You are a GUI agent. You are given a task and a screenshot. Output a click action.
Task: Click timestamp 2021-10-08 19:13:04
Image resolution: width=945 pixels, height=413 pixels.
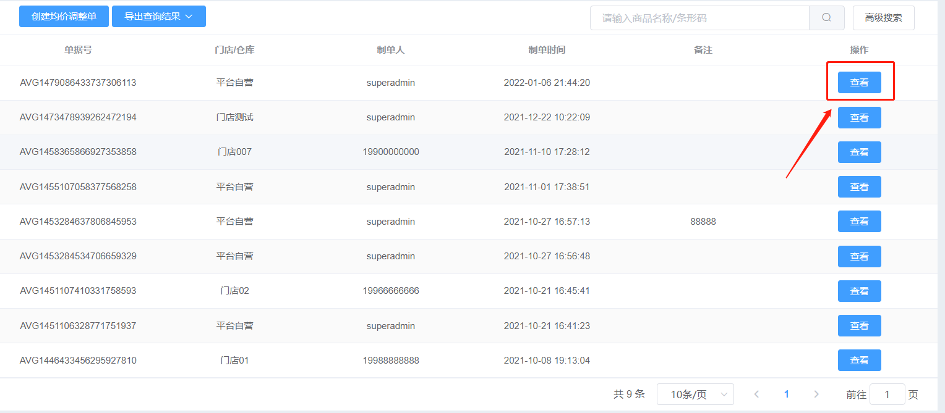tap(547, 360)
